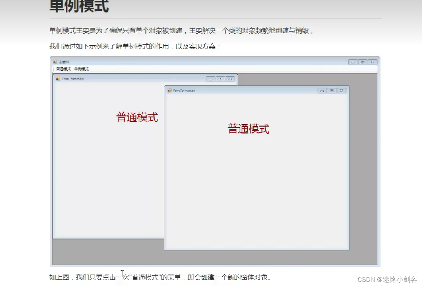
Task: Click the minimize icon on front FrmComman window
Action: 322,90
